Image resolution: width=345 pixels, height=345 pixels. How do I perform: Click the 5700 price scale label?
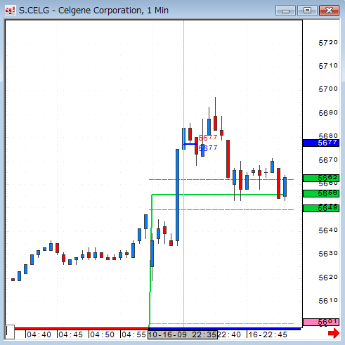tap(328, 89)
